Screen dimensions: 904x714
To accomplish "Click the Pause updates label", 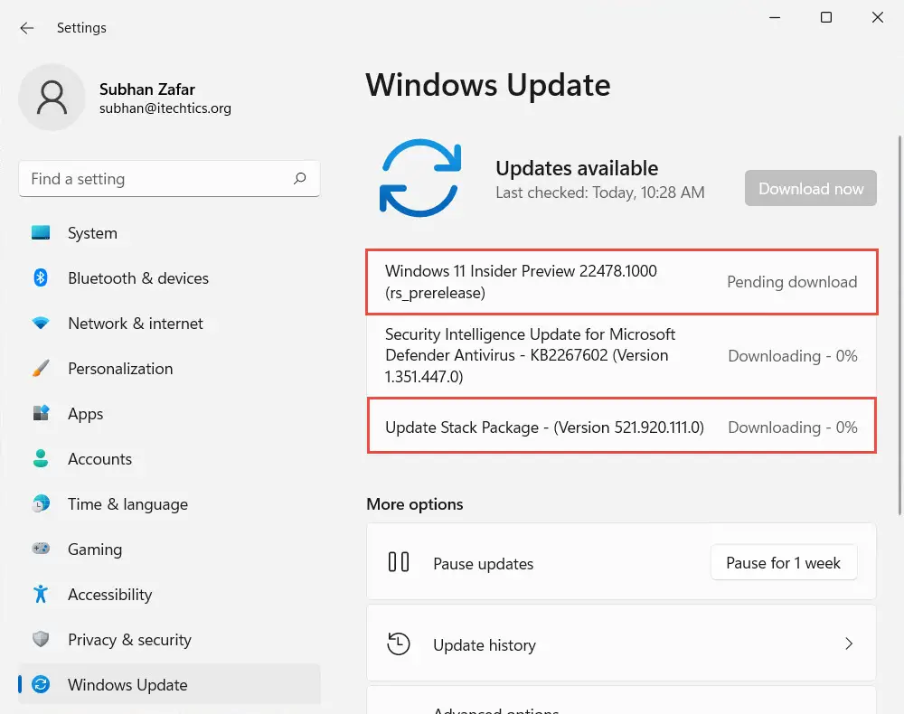I will [x=483, y=564].
